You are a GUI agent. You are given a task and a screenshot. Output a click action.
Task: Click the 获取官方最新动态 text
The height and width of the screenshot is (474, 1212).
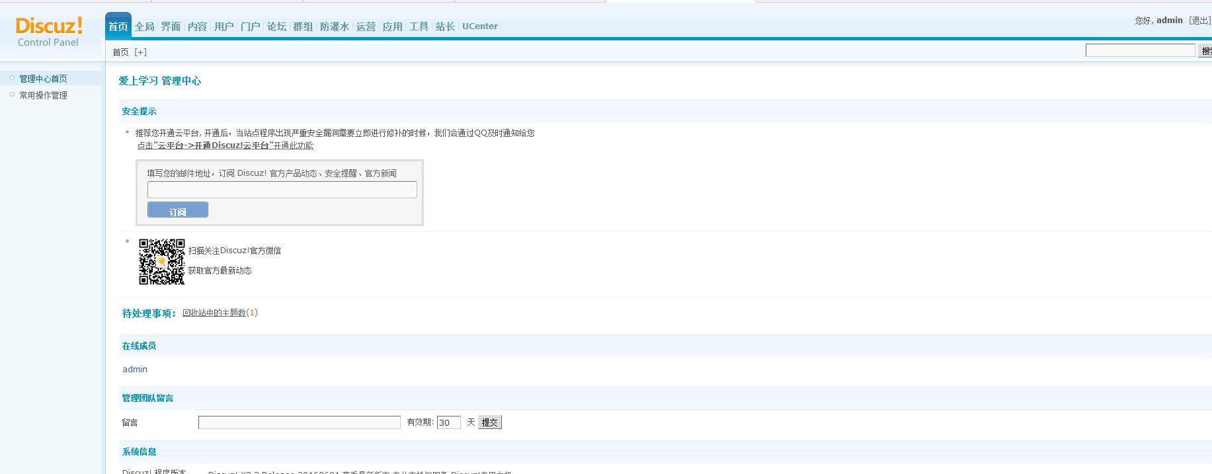pyautogui.click(x=220, y=270)
